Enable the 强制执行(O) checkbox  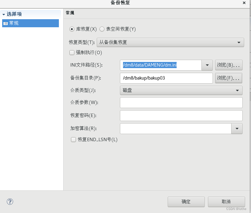tap(72, 52)
